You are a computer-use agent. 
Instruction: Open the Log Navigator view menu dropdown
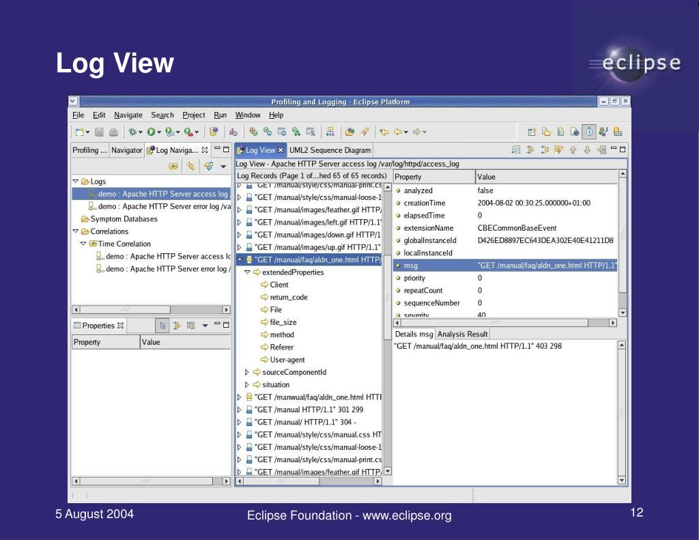(x=223, y=167)
